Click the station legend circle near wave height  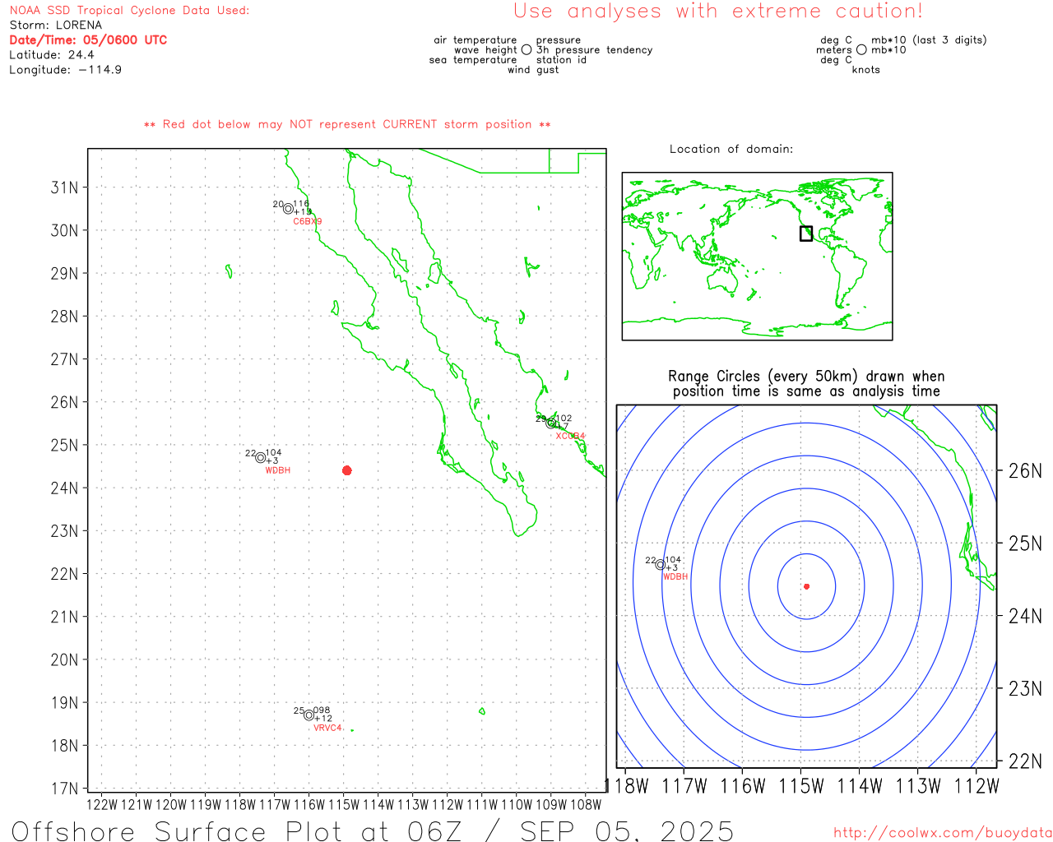(526, 50)
